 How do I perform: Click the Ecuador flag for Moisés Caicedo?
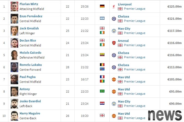click(102, 55)
